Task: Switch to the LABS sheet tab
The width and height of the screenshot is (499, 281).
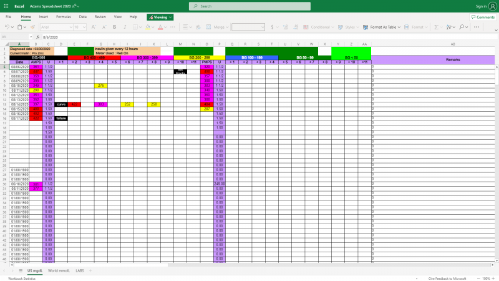Action: (80, 270)
